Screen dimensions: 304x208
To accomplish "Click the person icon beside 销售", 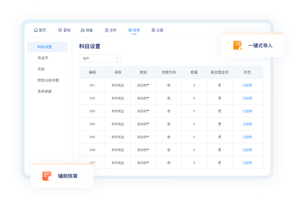I will pos(82,30).
